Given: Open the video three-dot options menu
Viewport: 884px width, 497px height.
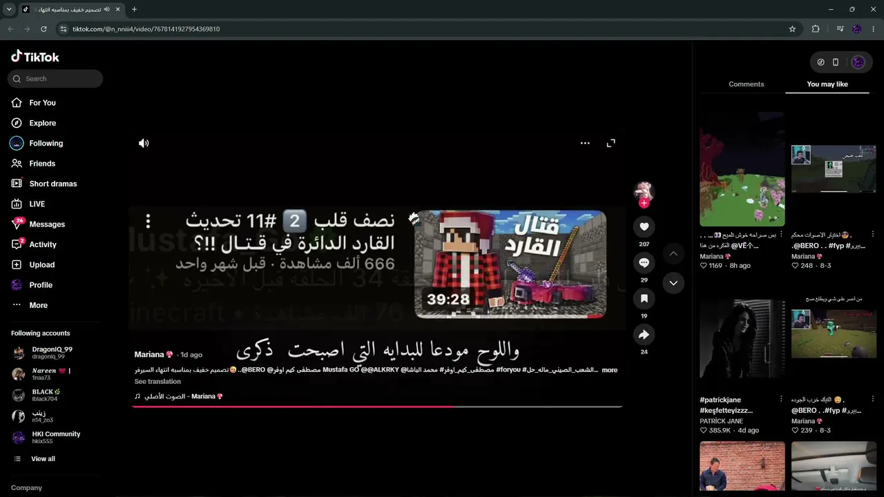Looking at the screenshot, I should (585, 143).
